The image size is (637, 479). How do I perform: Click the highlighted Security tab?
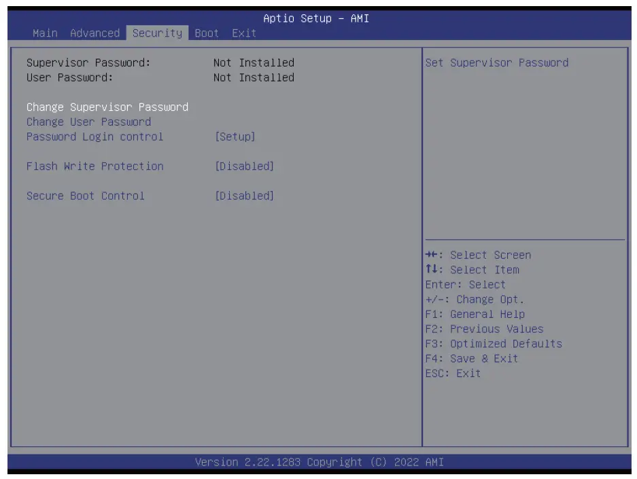[156, 33]
